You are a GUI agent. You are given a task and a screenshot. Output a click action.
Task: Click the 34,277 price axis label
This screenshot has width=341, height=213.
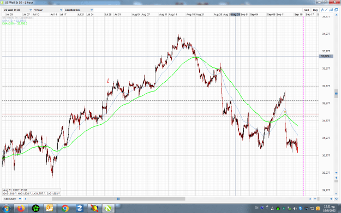point(326,34)
